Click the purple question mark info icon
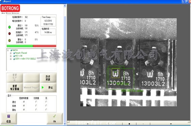This screenshot has height=126, width=191. (9, 116)
